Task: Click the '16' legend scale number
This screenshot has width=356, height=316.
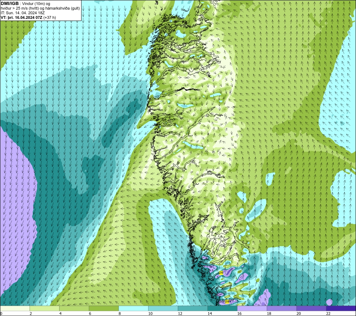Action: point(240,314)
